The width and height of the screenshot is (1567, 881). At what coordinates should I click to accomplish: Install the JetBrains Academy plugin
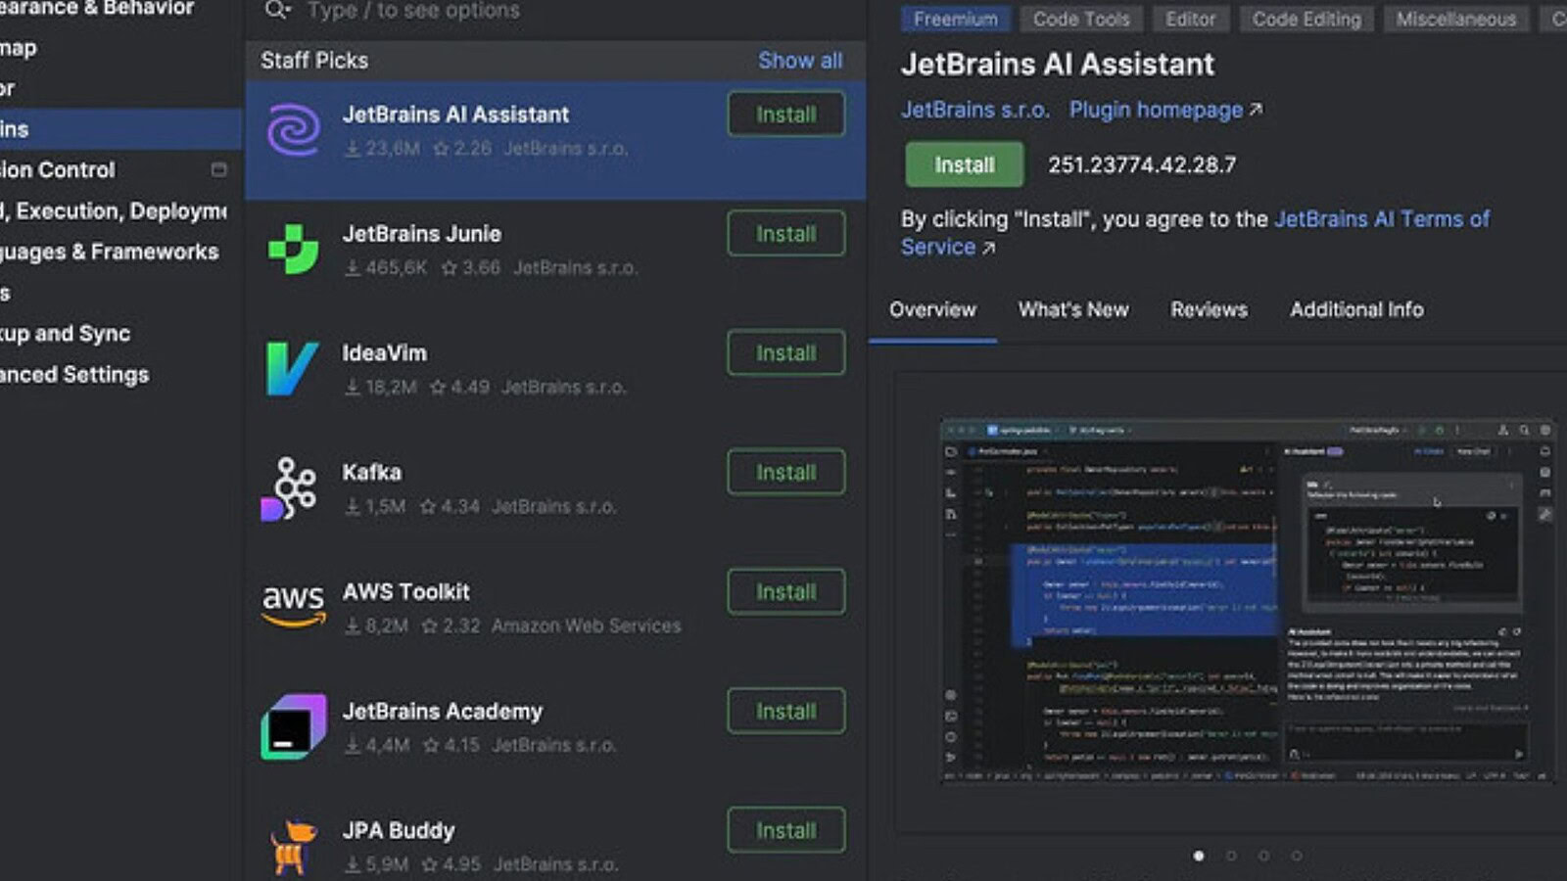(x=785, y=712)
